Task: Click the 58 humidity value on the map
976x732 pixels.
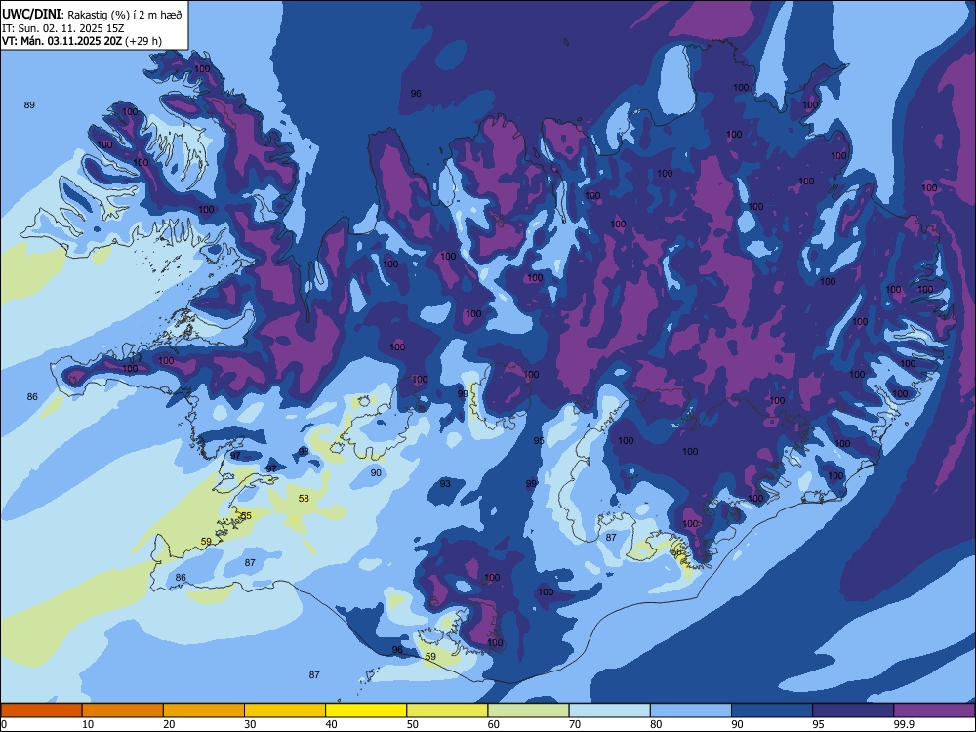Action: [x=304, y=498]
